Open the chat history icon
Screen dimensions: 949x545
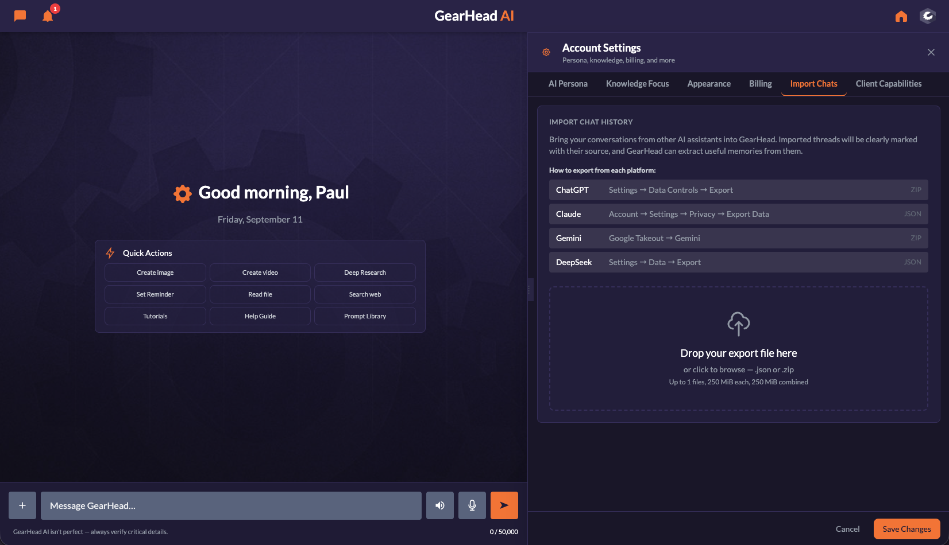(20, 16)
